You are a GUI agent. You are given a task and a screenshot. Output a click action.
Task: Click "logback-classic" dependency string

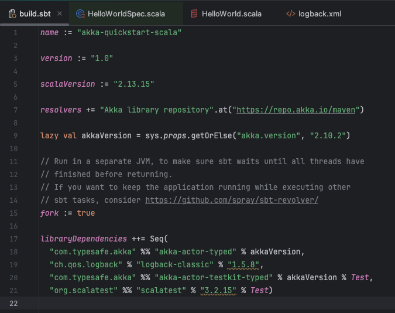(175, 265)
